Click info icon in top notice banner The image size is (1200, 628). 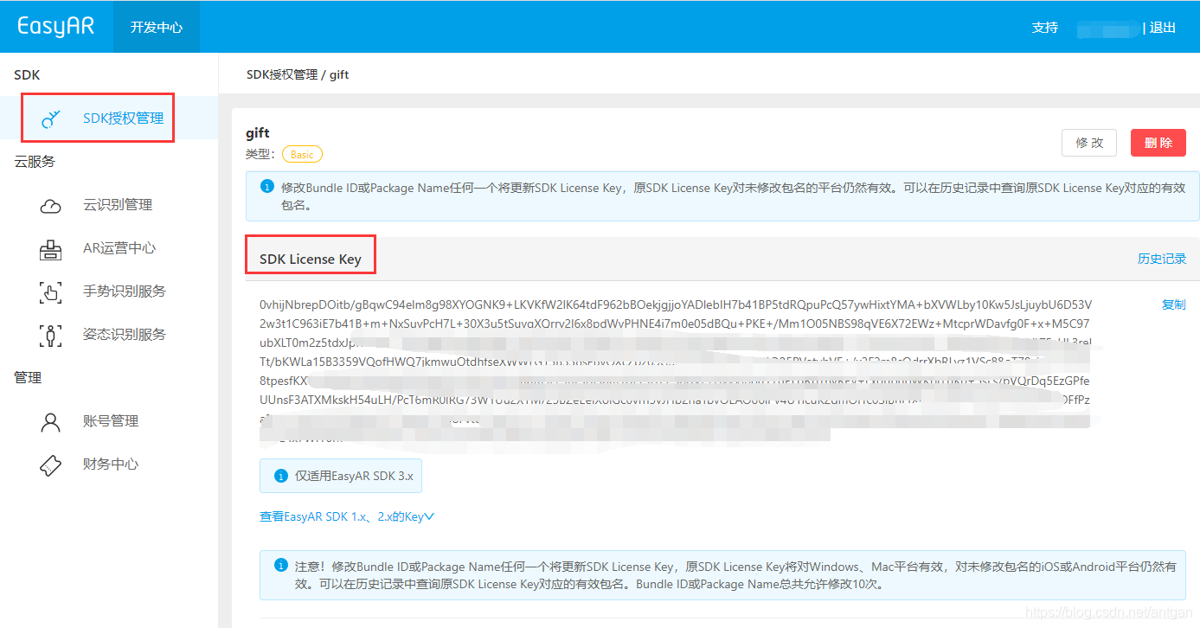(x=267, y=187)
